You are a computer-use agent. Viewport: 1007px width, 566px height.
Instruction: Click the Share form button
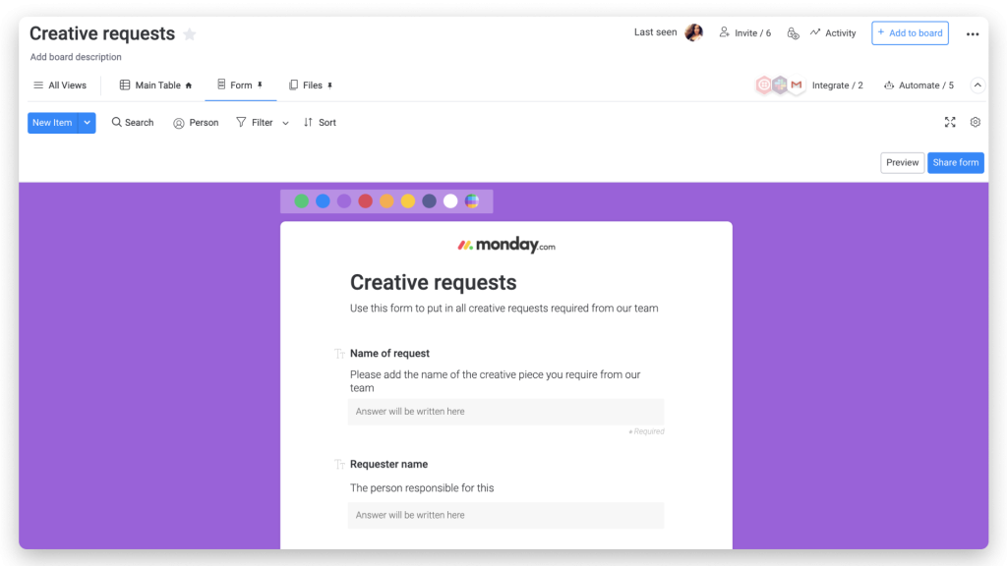pyautogui.click(x=955, y=163)
